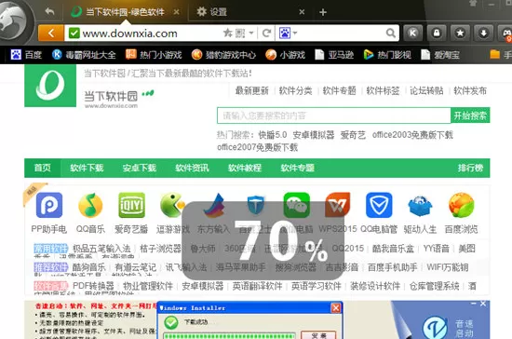This screenshot has width=512, height=339.
Task: Click the 百度浏览器 app icon
Action: (x=461, y=205)
